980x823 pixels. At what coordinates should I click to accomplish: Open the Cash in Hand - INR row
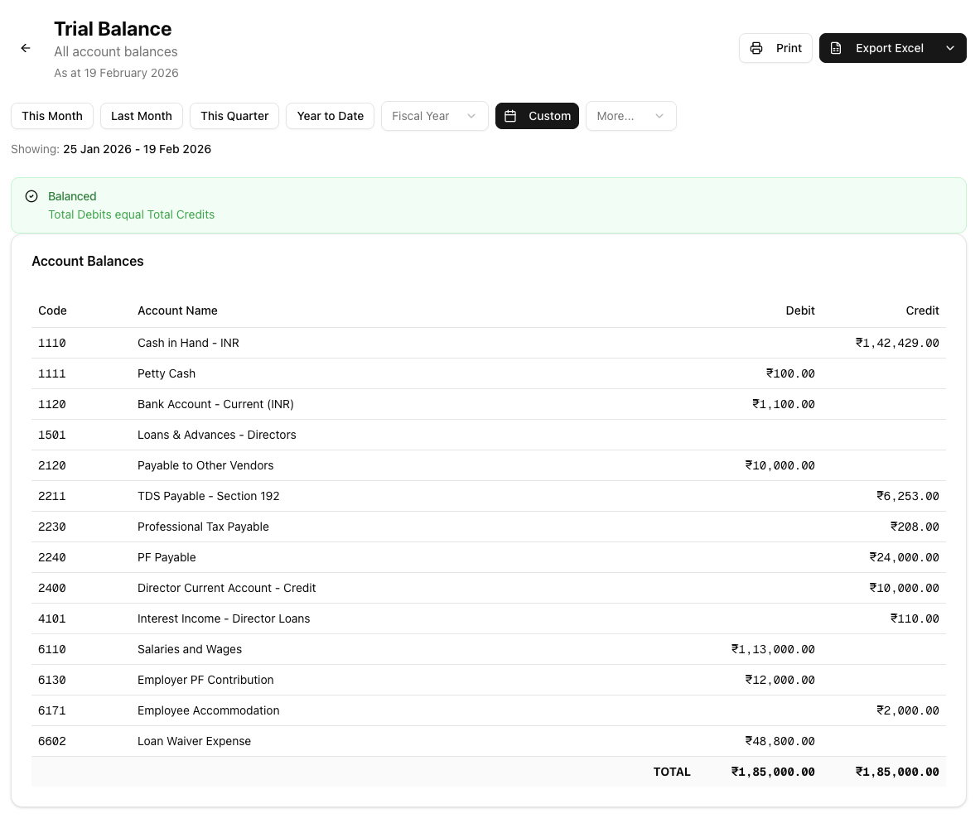(188, 343)
